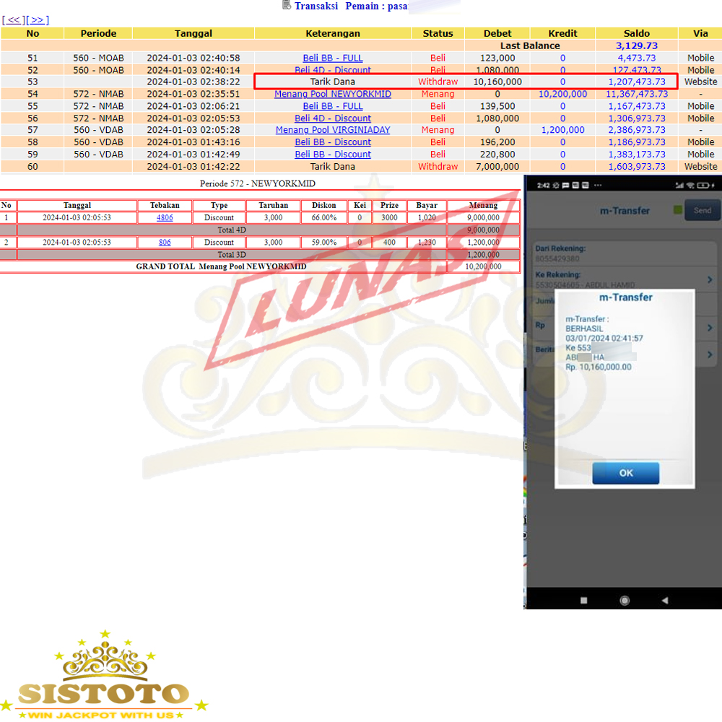This screenshot has height=722, width=722.
Task: Expand the Ke Rekening chevron arrow
Action: [x=709, y=279]
